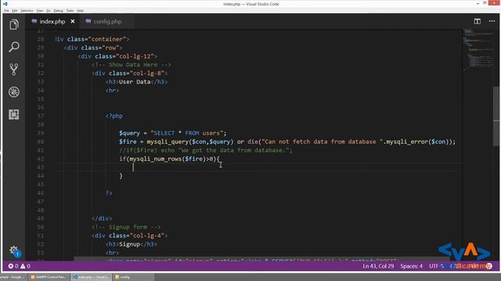Click the <h3>User Data</h3> line
This screenshot has height=281, width=501.
click(136, 82)
